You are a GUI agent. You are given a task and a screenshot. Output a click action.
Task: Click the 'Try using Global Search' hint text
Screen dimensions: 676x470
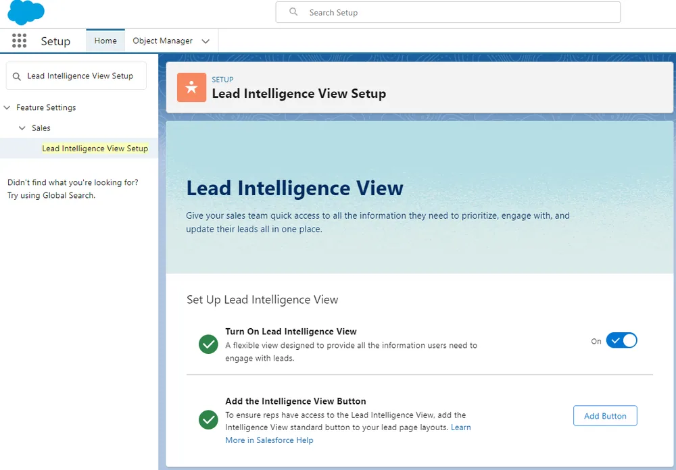click(x=51, y=195)
